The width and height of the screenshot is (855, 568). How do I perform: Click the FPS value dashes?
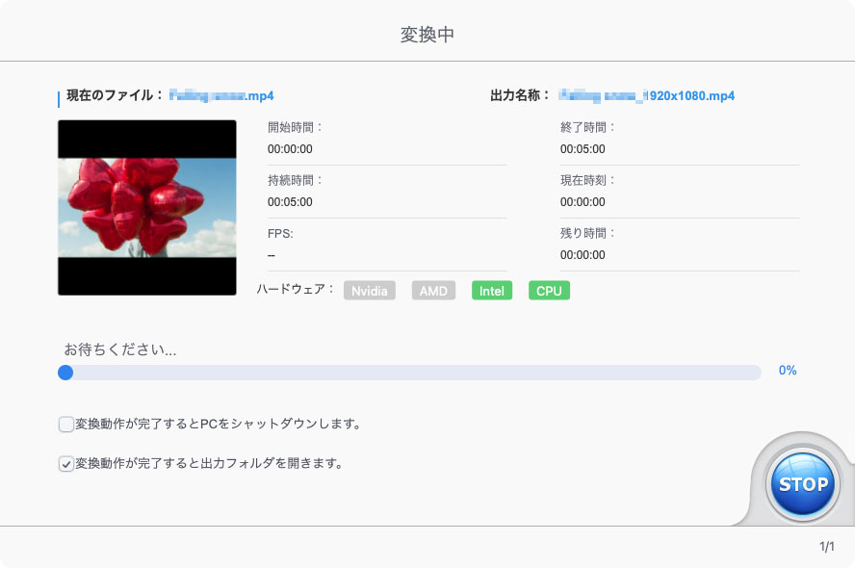271,255
